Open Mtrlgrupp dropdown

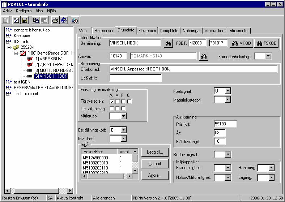click(124, 116)
